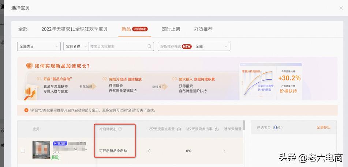The width and height of the screenshot is (348, 167).
Task: Click the magnifier search icon
Action: [x=150, y=46]
